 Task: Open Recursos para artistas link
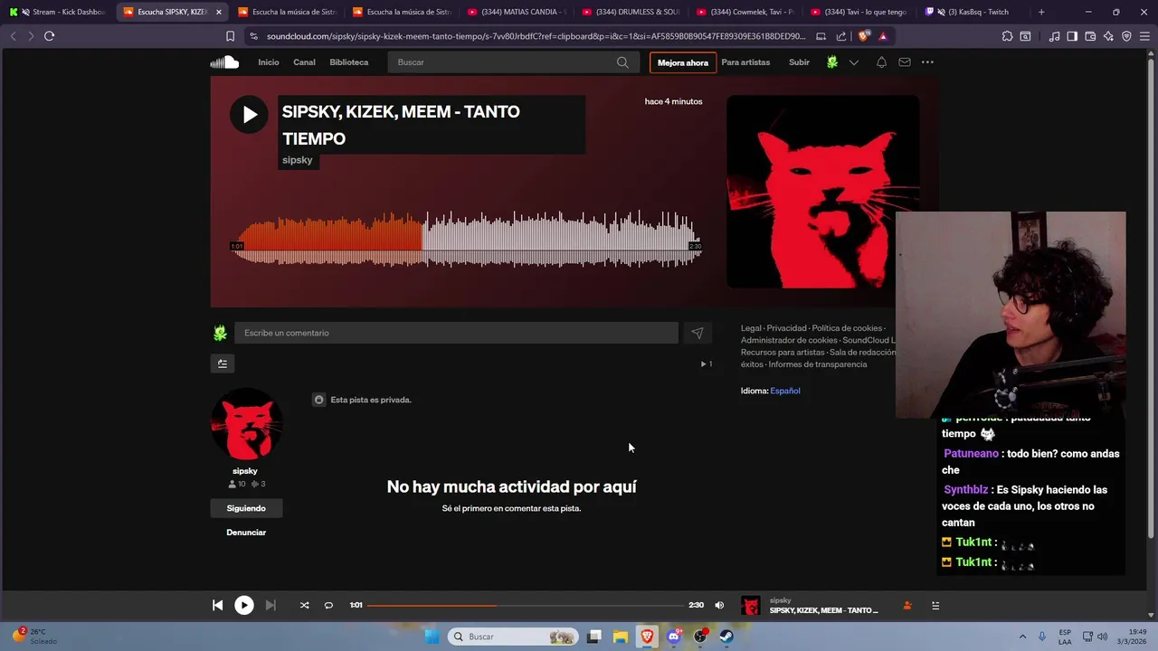783,353
